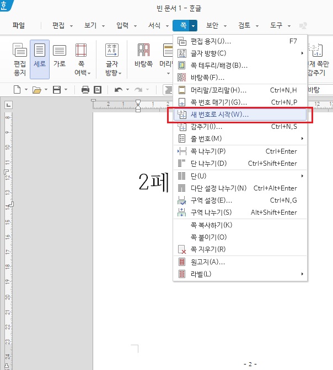Open 쪽 여백 margin options
Image resolution: width=333 pixels, height=370 pixels.
point(81,59)
